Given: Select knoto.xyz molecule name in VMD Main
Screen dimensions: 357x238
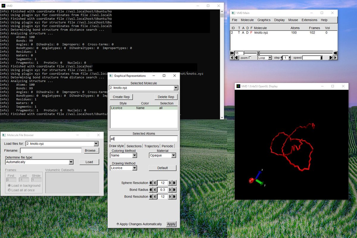Looking at the screenshot, I should (x=261, y=33).
